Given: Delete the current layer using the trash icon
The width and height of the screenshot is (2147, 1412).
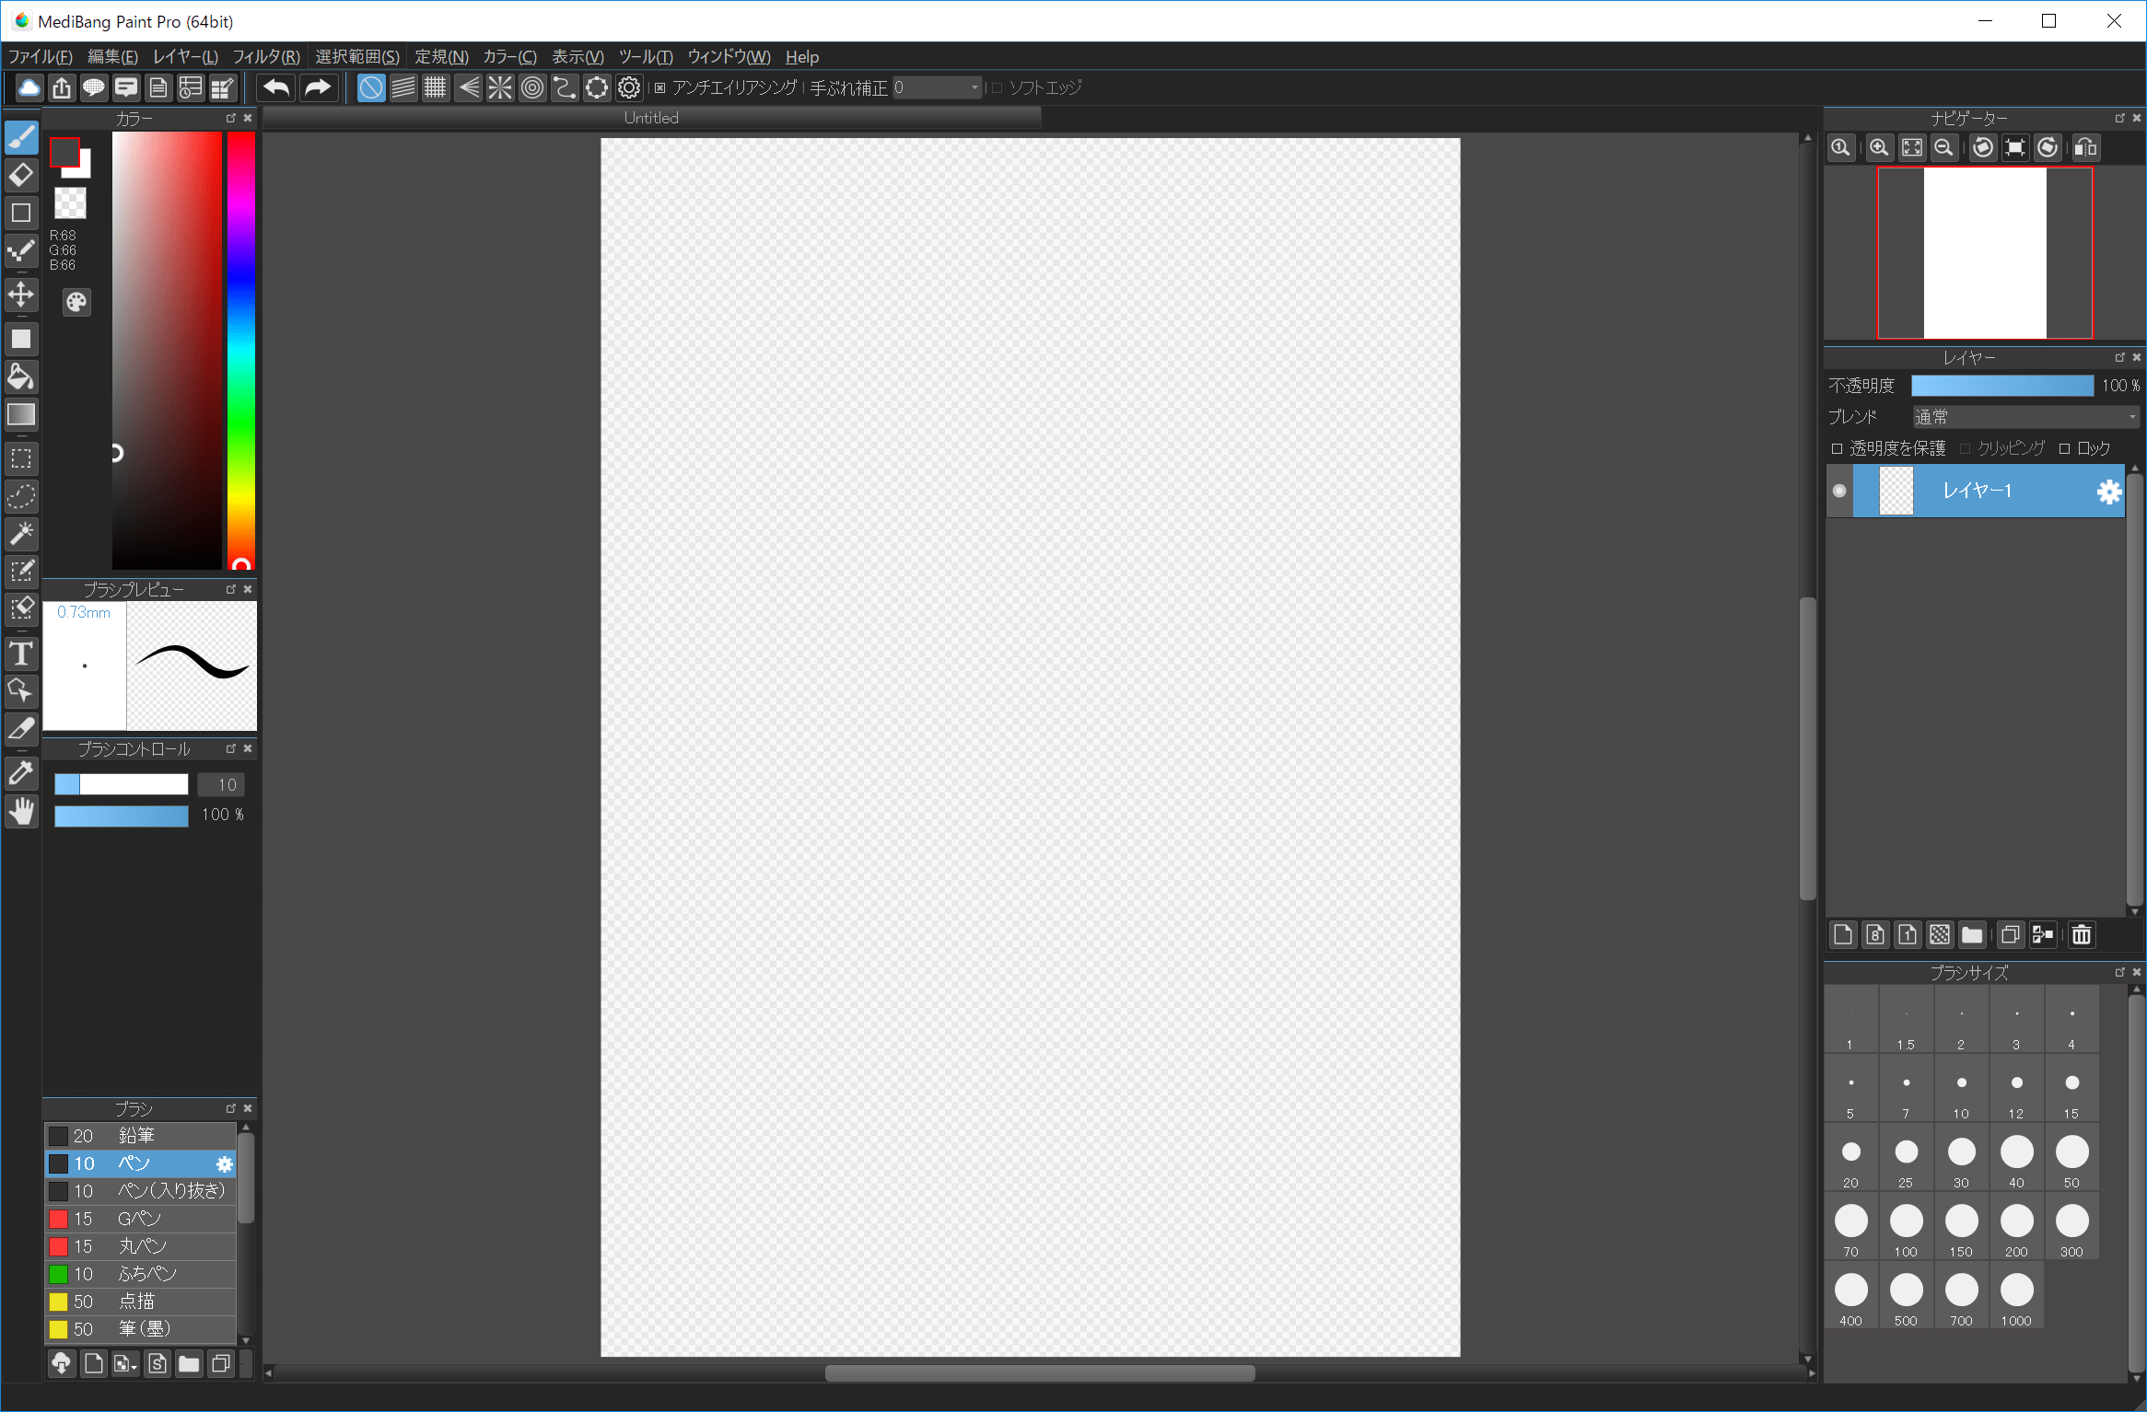Looking at the screenshot, I should click(2081, 934).
